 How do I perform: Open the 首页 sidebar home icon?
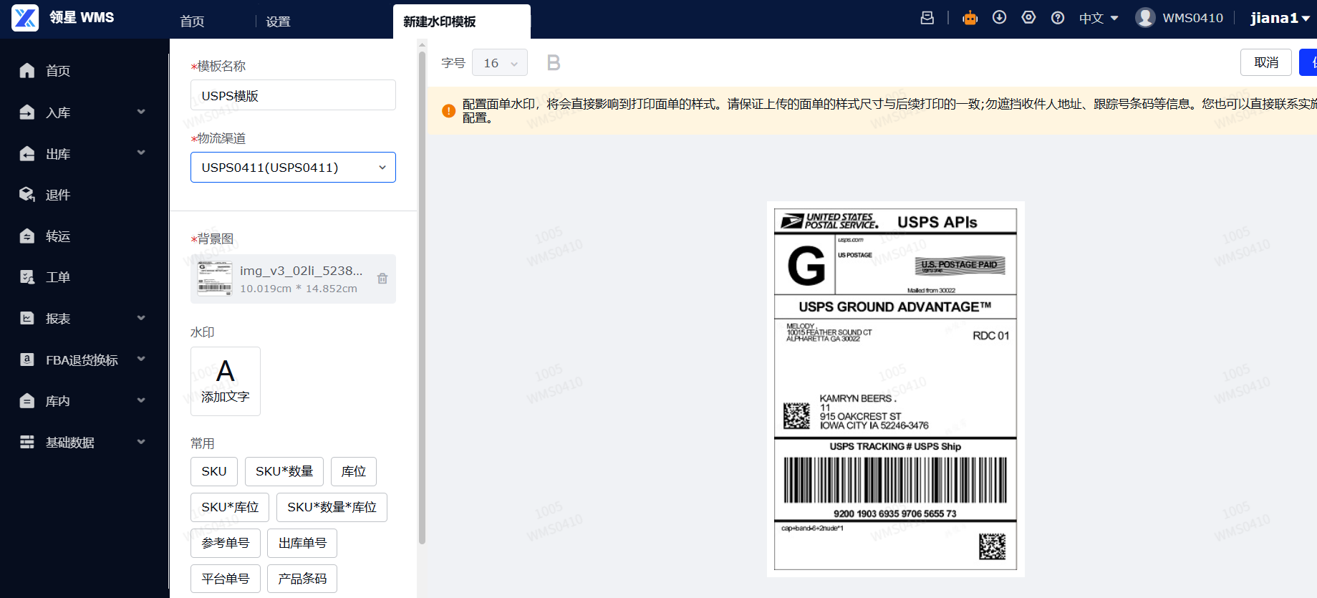coord(27,70)
